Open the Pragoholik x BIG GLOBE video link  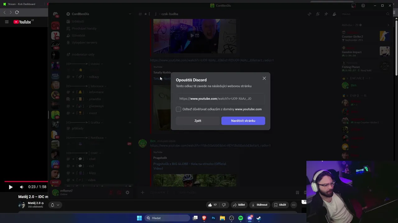pos(190,166)
